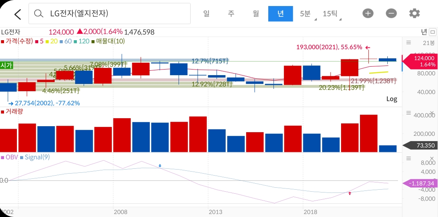438x217 pixels.
Task: Toggle the Log scale label
Action: 392,99
